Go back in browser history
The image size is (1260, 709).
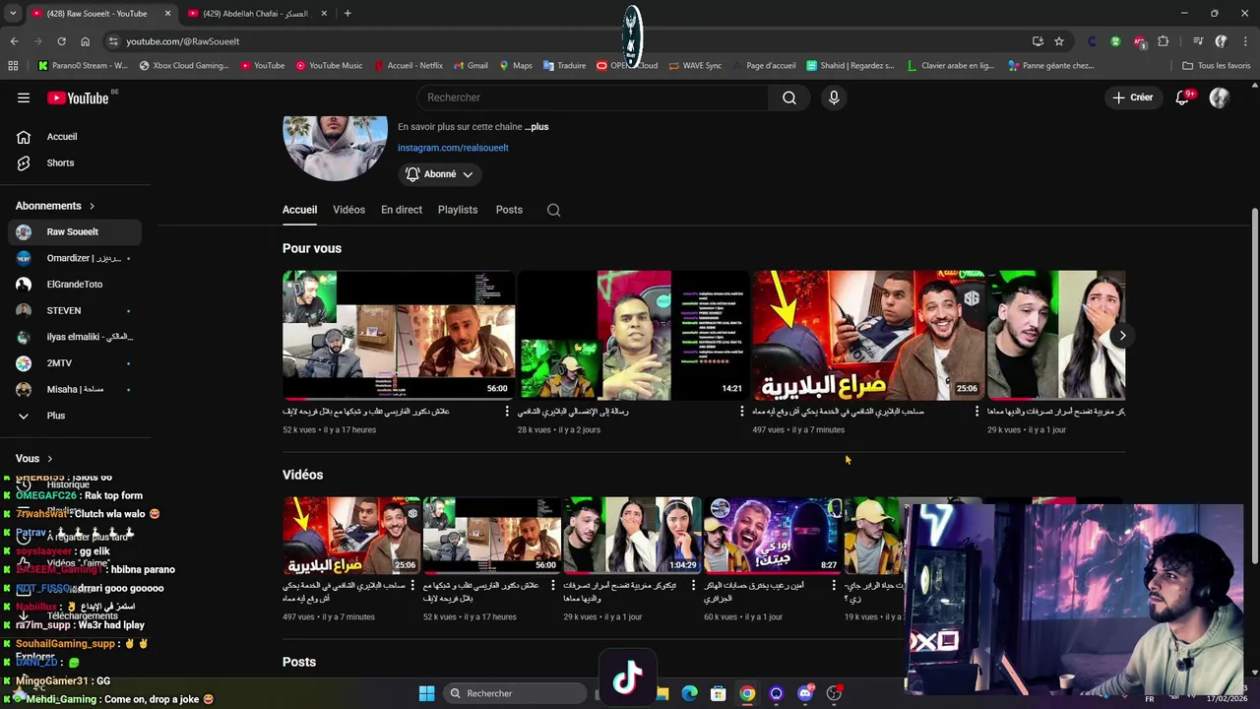pyautogui.click(x=14, y=41)
